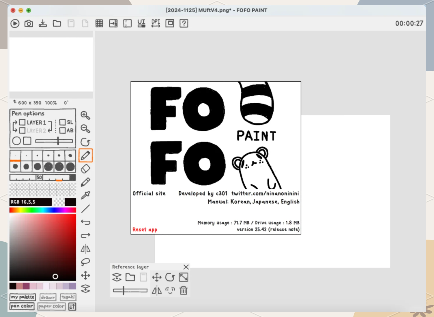Swap pen and paper colors icon

pos(72,306)
